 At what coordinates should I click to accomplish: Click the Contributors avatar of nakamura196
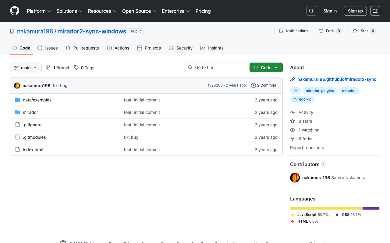295,178
